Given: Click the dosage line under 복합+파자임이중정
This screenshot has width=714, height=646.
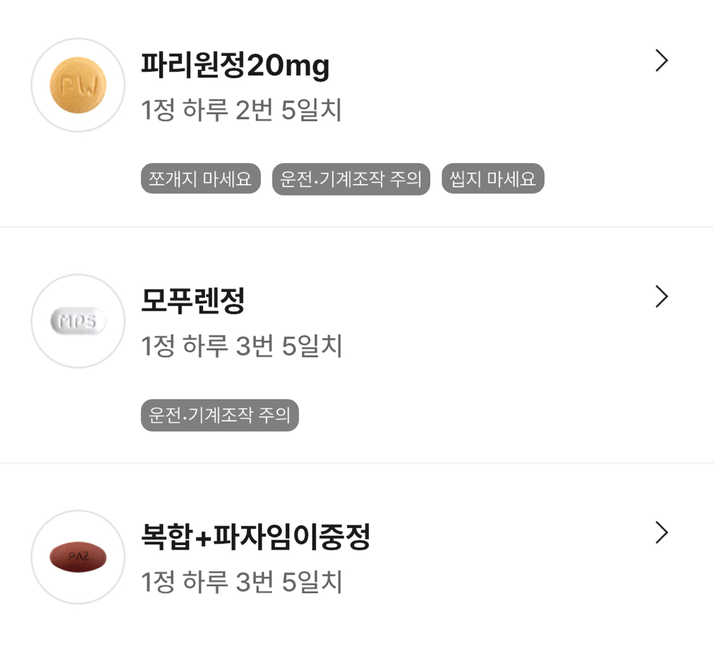Looking at the screenshot, I should click(241, 582).
